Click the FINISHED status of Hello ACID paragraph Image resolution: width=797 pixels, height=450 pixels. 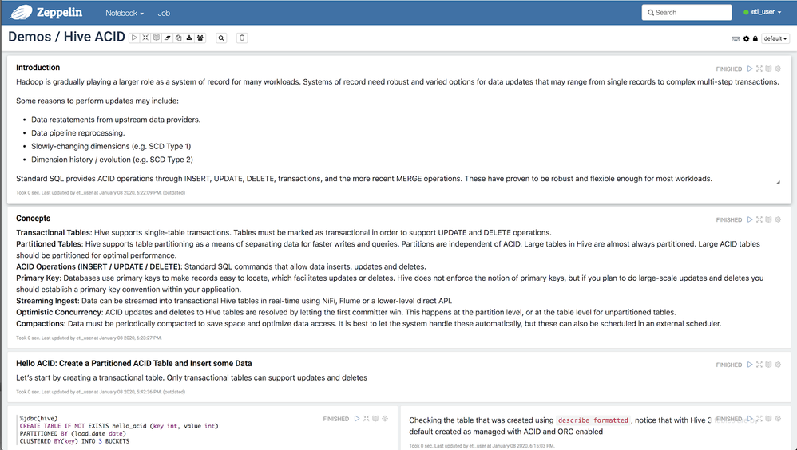pos(729,365)
